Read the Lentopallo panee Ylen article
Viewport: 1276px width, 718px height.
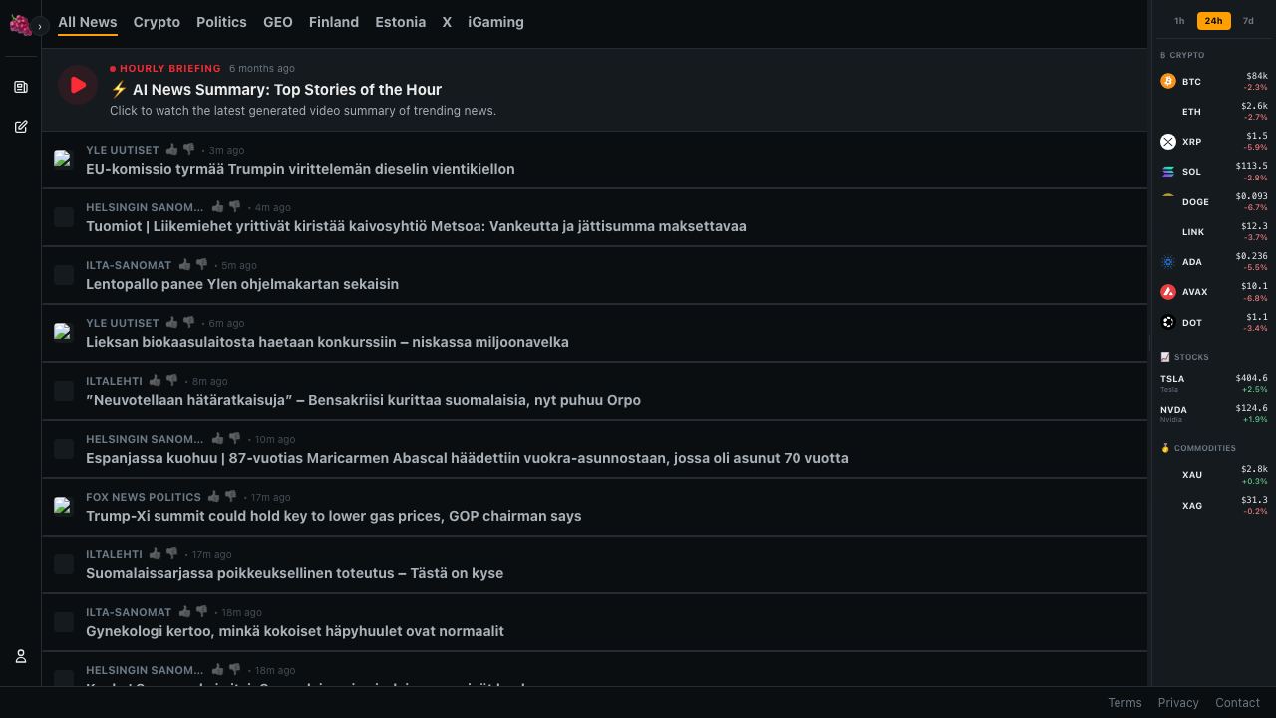tap(242, 284)
